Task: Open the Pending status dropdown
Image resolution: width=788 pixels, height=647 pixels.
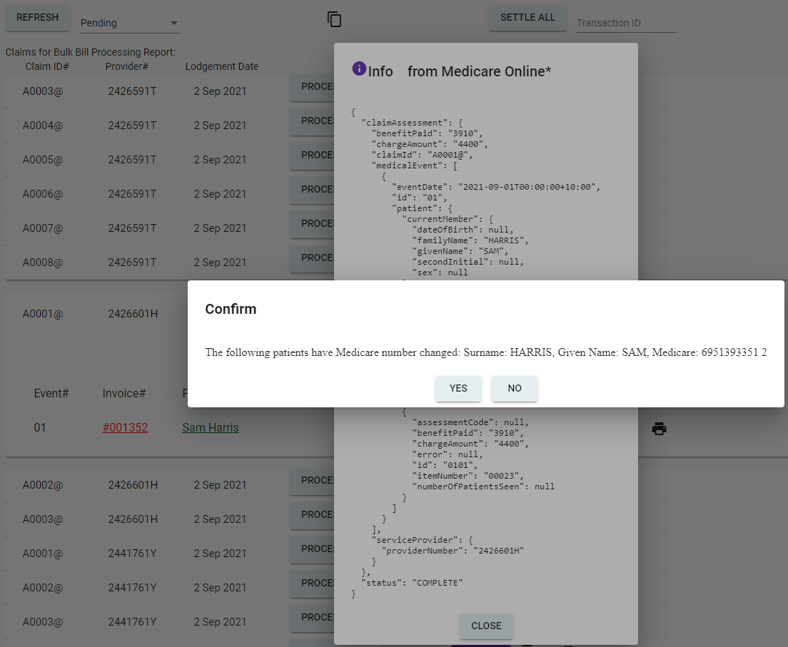Action: [x=130, y=23]
